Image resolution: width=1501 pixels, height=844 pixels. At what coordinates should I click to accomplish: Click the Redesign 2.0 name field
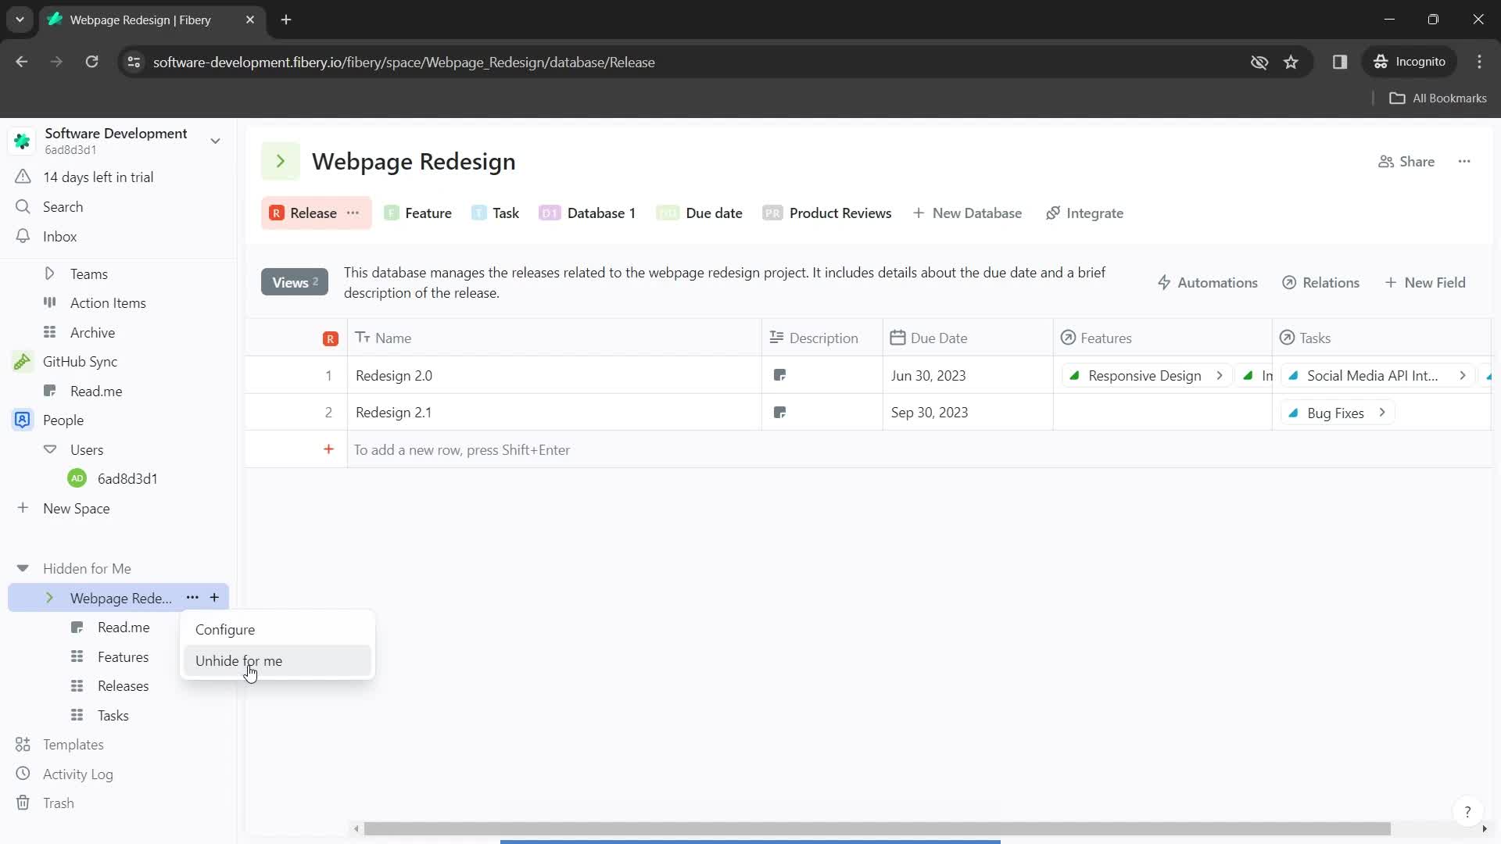pyautogui.click(x=396, y=375)
